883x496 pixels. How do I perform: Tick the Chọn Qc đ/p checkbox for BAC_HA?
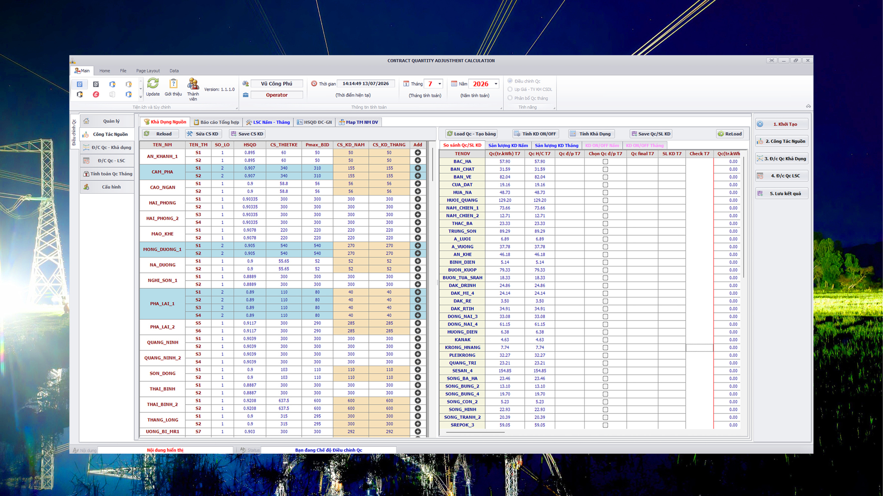coord(605,162)
